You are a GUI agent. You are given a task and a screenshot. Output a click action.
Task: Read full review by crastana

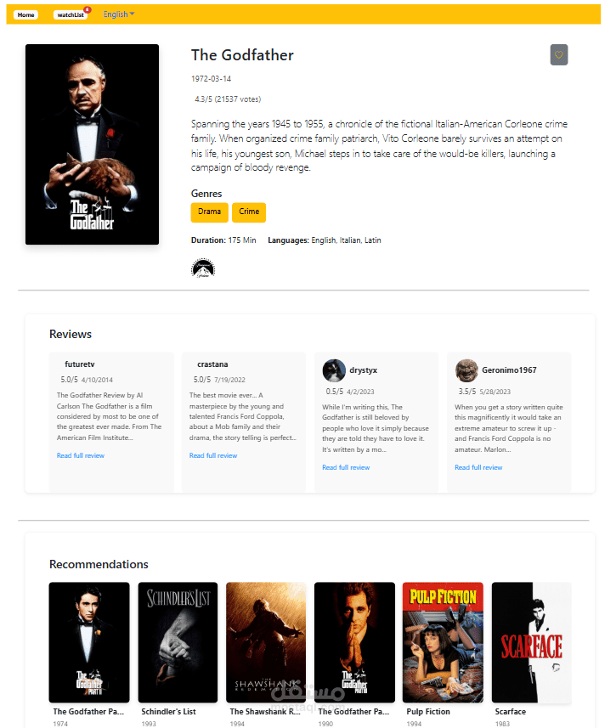click(213, 455)
